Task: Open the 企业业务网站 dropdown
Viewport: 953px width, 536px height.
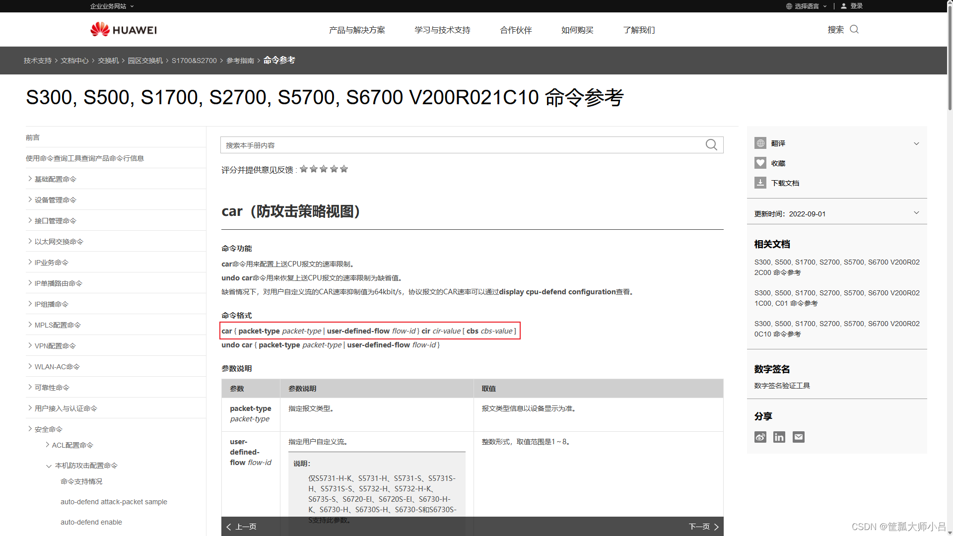Action: coord(112,6)
